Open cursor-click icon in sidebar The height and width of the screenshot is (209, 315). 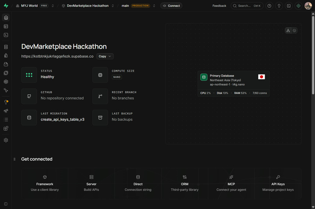pos(6,90)
